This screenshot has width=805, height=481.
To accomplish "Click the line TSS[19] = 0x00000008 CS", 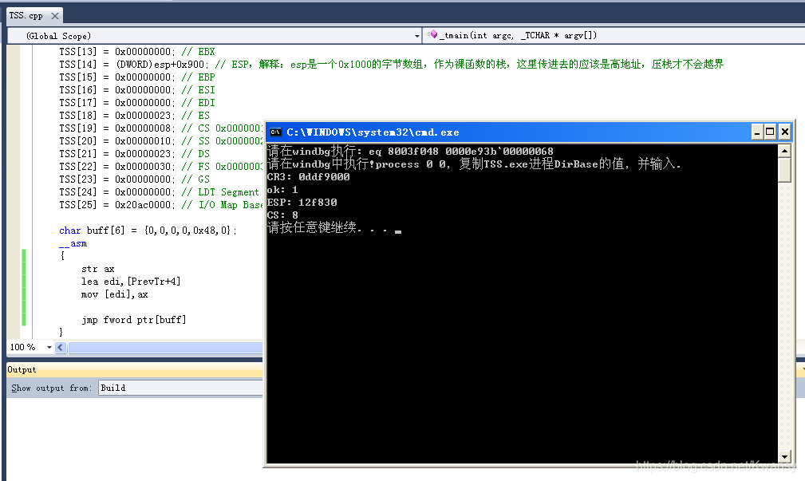I will pyautogui.click(x=160, y=128).
